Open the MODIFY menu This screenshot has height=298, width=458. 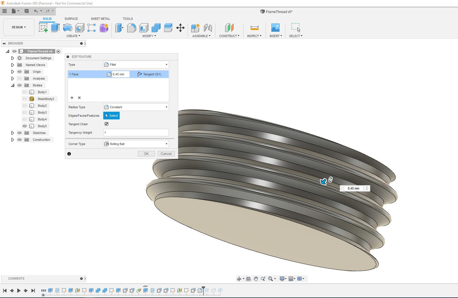point(149,36)
